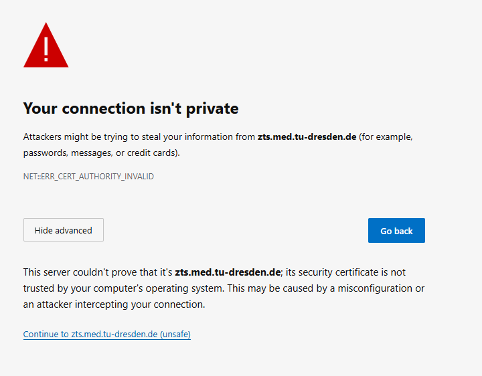Click the bold domain in the attackers warning sentence
This screenshot has width=482, height=376.
307,137
